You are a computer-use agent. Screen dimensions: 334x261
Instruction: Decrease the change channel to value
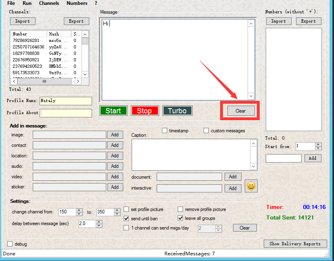(117, 213)
